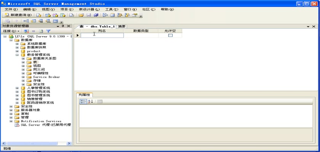Click the Generate Change Script icon
This screenshot has height=152, width=320.
(8, 21)
